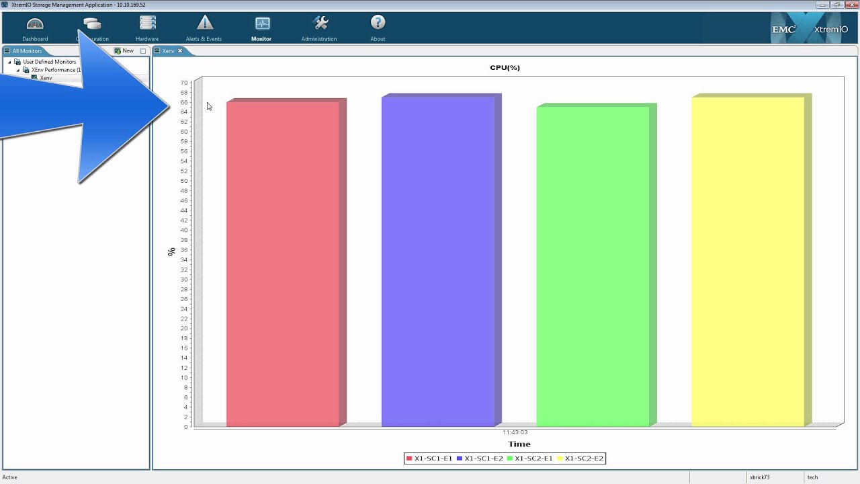Image resolution: width=860 pixels, height=484 pixels.
Task: Click the Time axis label
Action: pyautogui.click(x=519, y=444)
